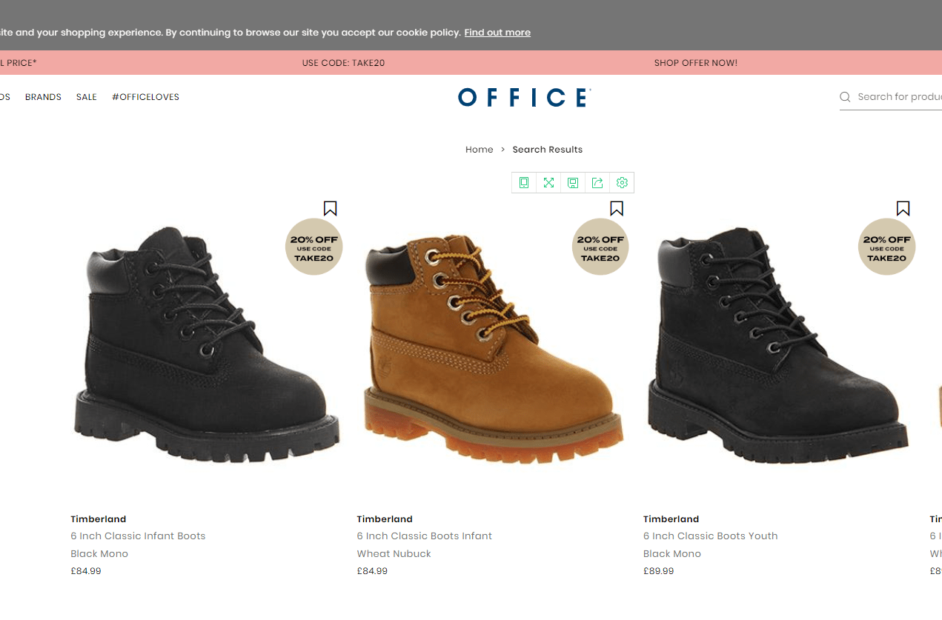942x620 pixels.
Task: Go to Home breadcrumb
Action: coord(479,150)
